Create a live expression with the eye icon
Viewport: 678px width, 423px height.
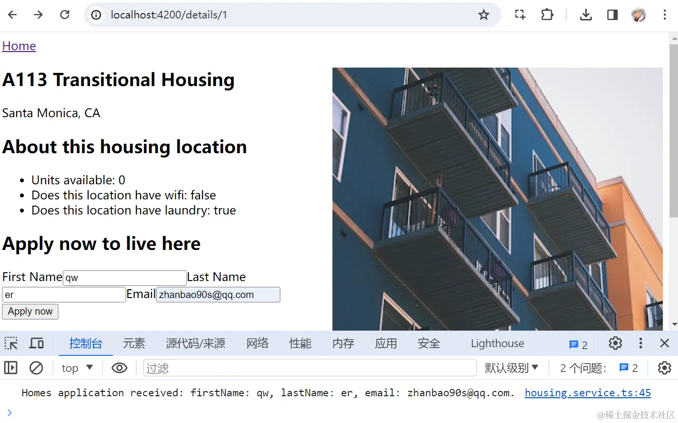click(x=119, y=368)
